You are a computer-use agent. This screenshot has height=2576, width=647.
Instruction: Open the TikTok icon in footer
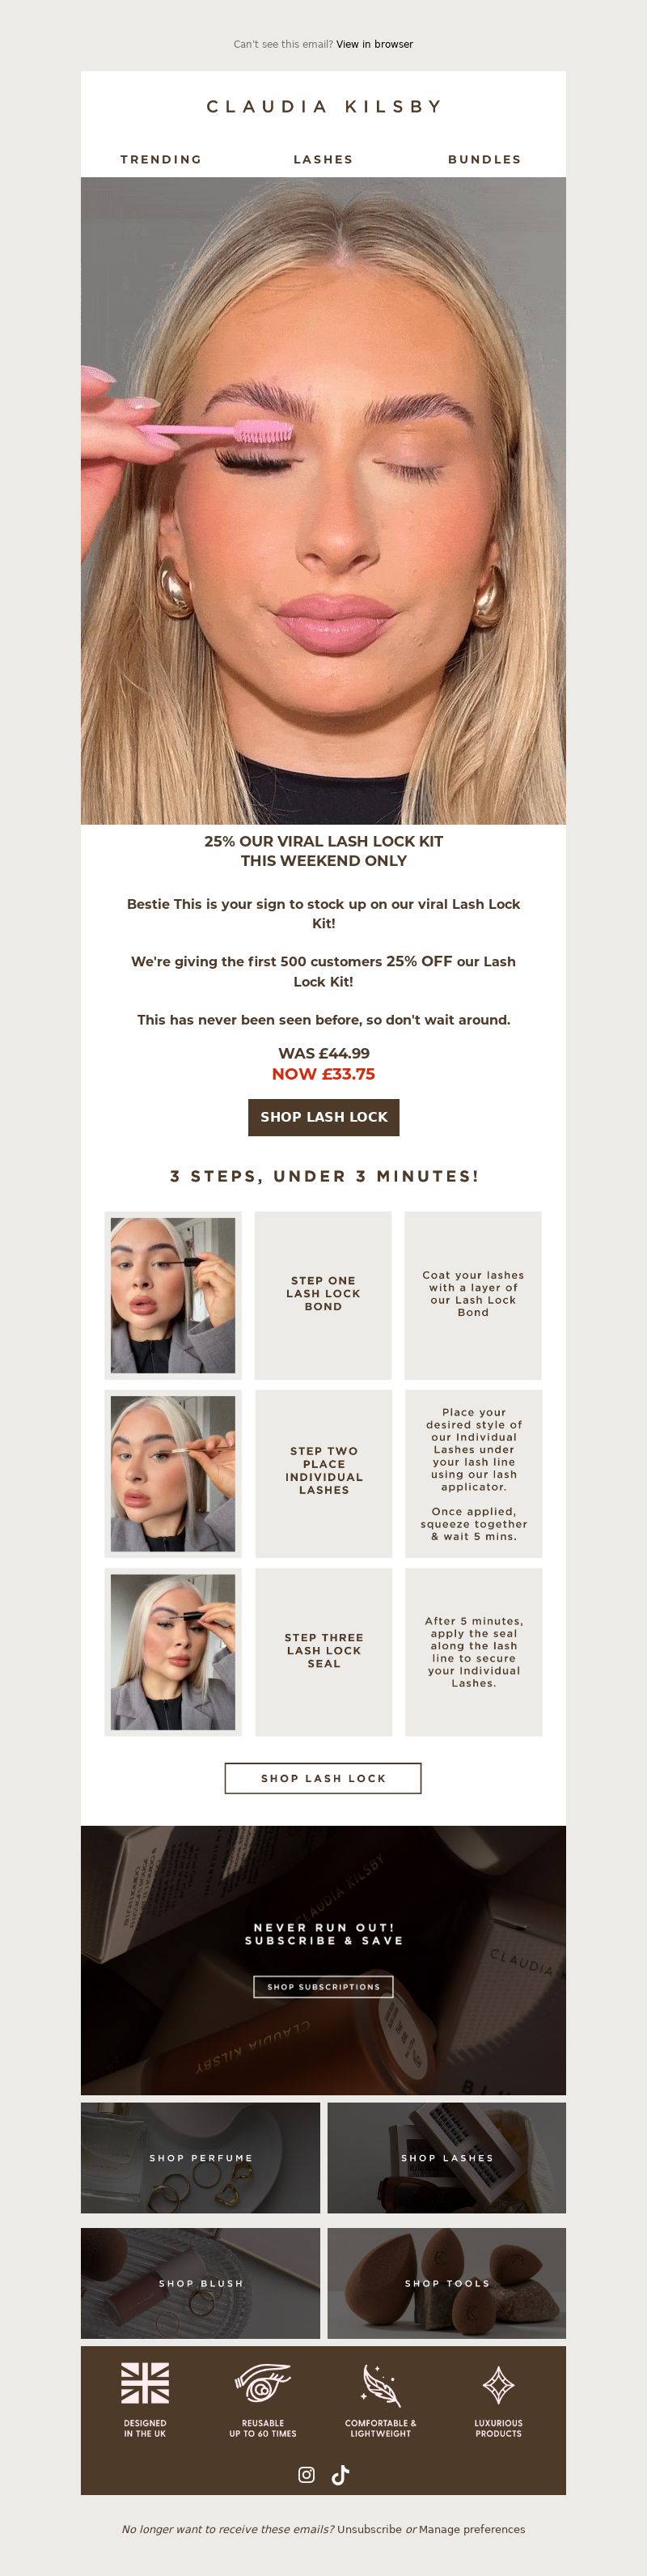(340, 2474)
